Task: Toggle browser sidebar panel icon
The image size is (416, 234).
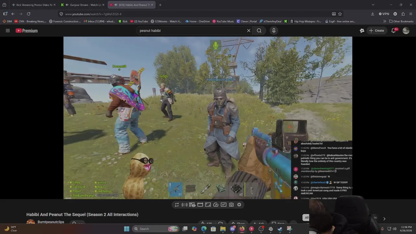Action: coord(5,14)
